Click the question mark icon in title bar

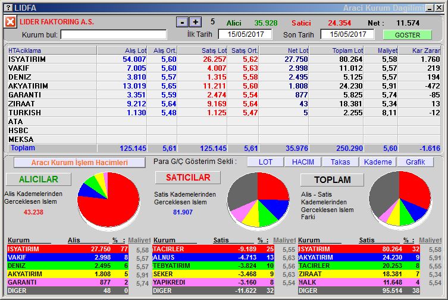[x=8, y=8]
